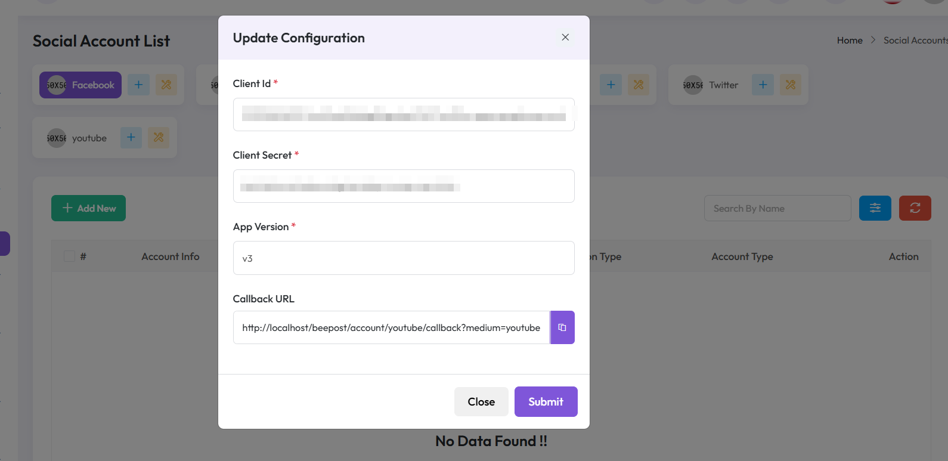This screenshot has height=461, width=948.
Task: Open the youtube configuration tools icon
Action: pos(159,138)
